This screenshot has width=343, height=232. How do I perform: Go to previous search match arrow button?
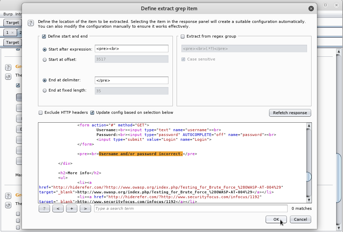click(58, 208)
